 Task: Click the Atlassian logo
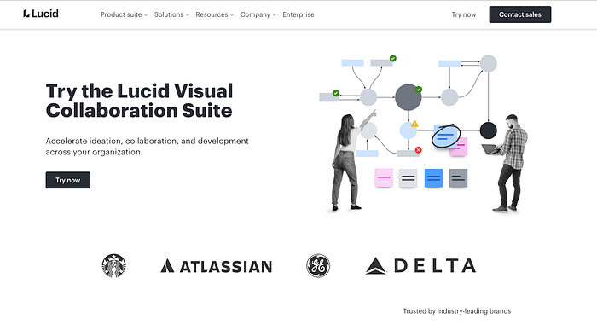tap(217, 266)
